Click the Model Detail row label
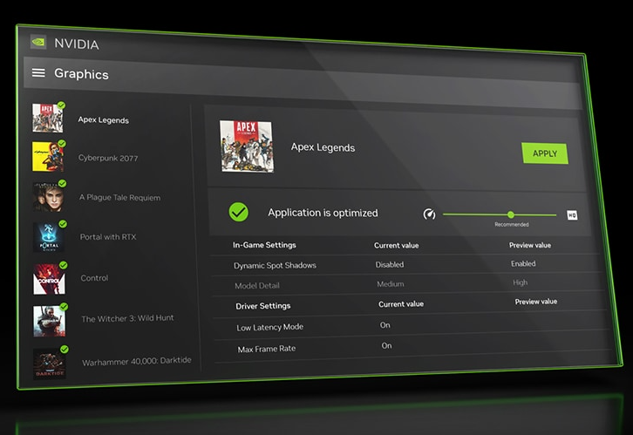 pyautogui.click(x=257, y=286)
